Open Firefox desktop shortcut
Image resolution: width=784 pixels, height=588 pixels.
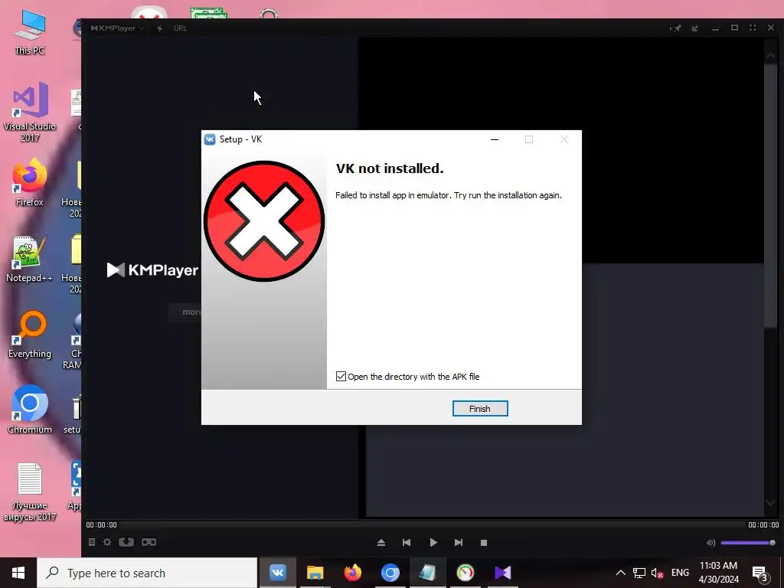pyautogui.click(x=30, y=182)
